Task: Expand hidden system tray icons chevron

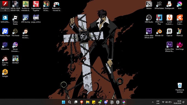Action: pyautogui.click(x=153, y=102)
